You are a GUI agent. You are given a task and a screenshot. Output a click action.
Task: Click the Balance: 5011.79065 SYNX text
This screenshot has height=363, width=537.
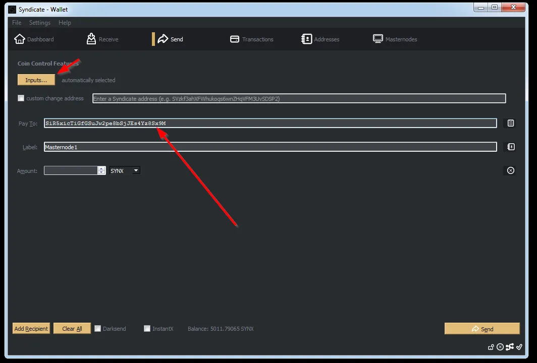(221, 328)
